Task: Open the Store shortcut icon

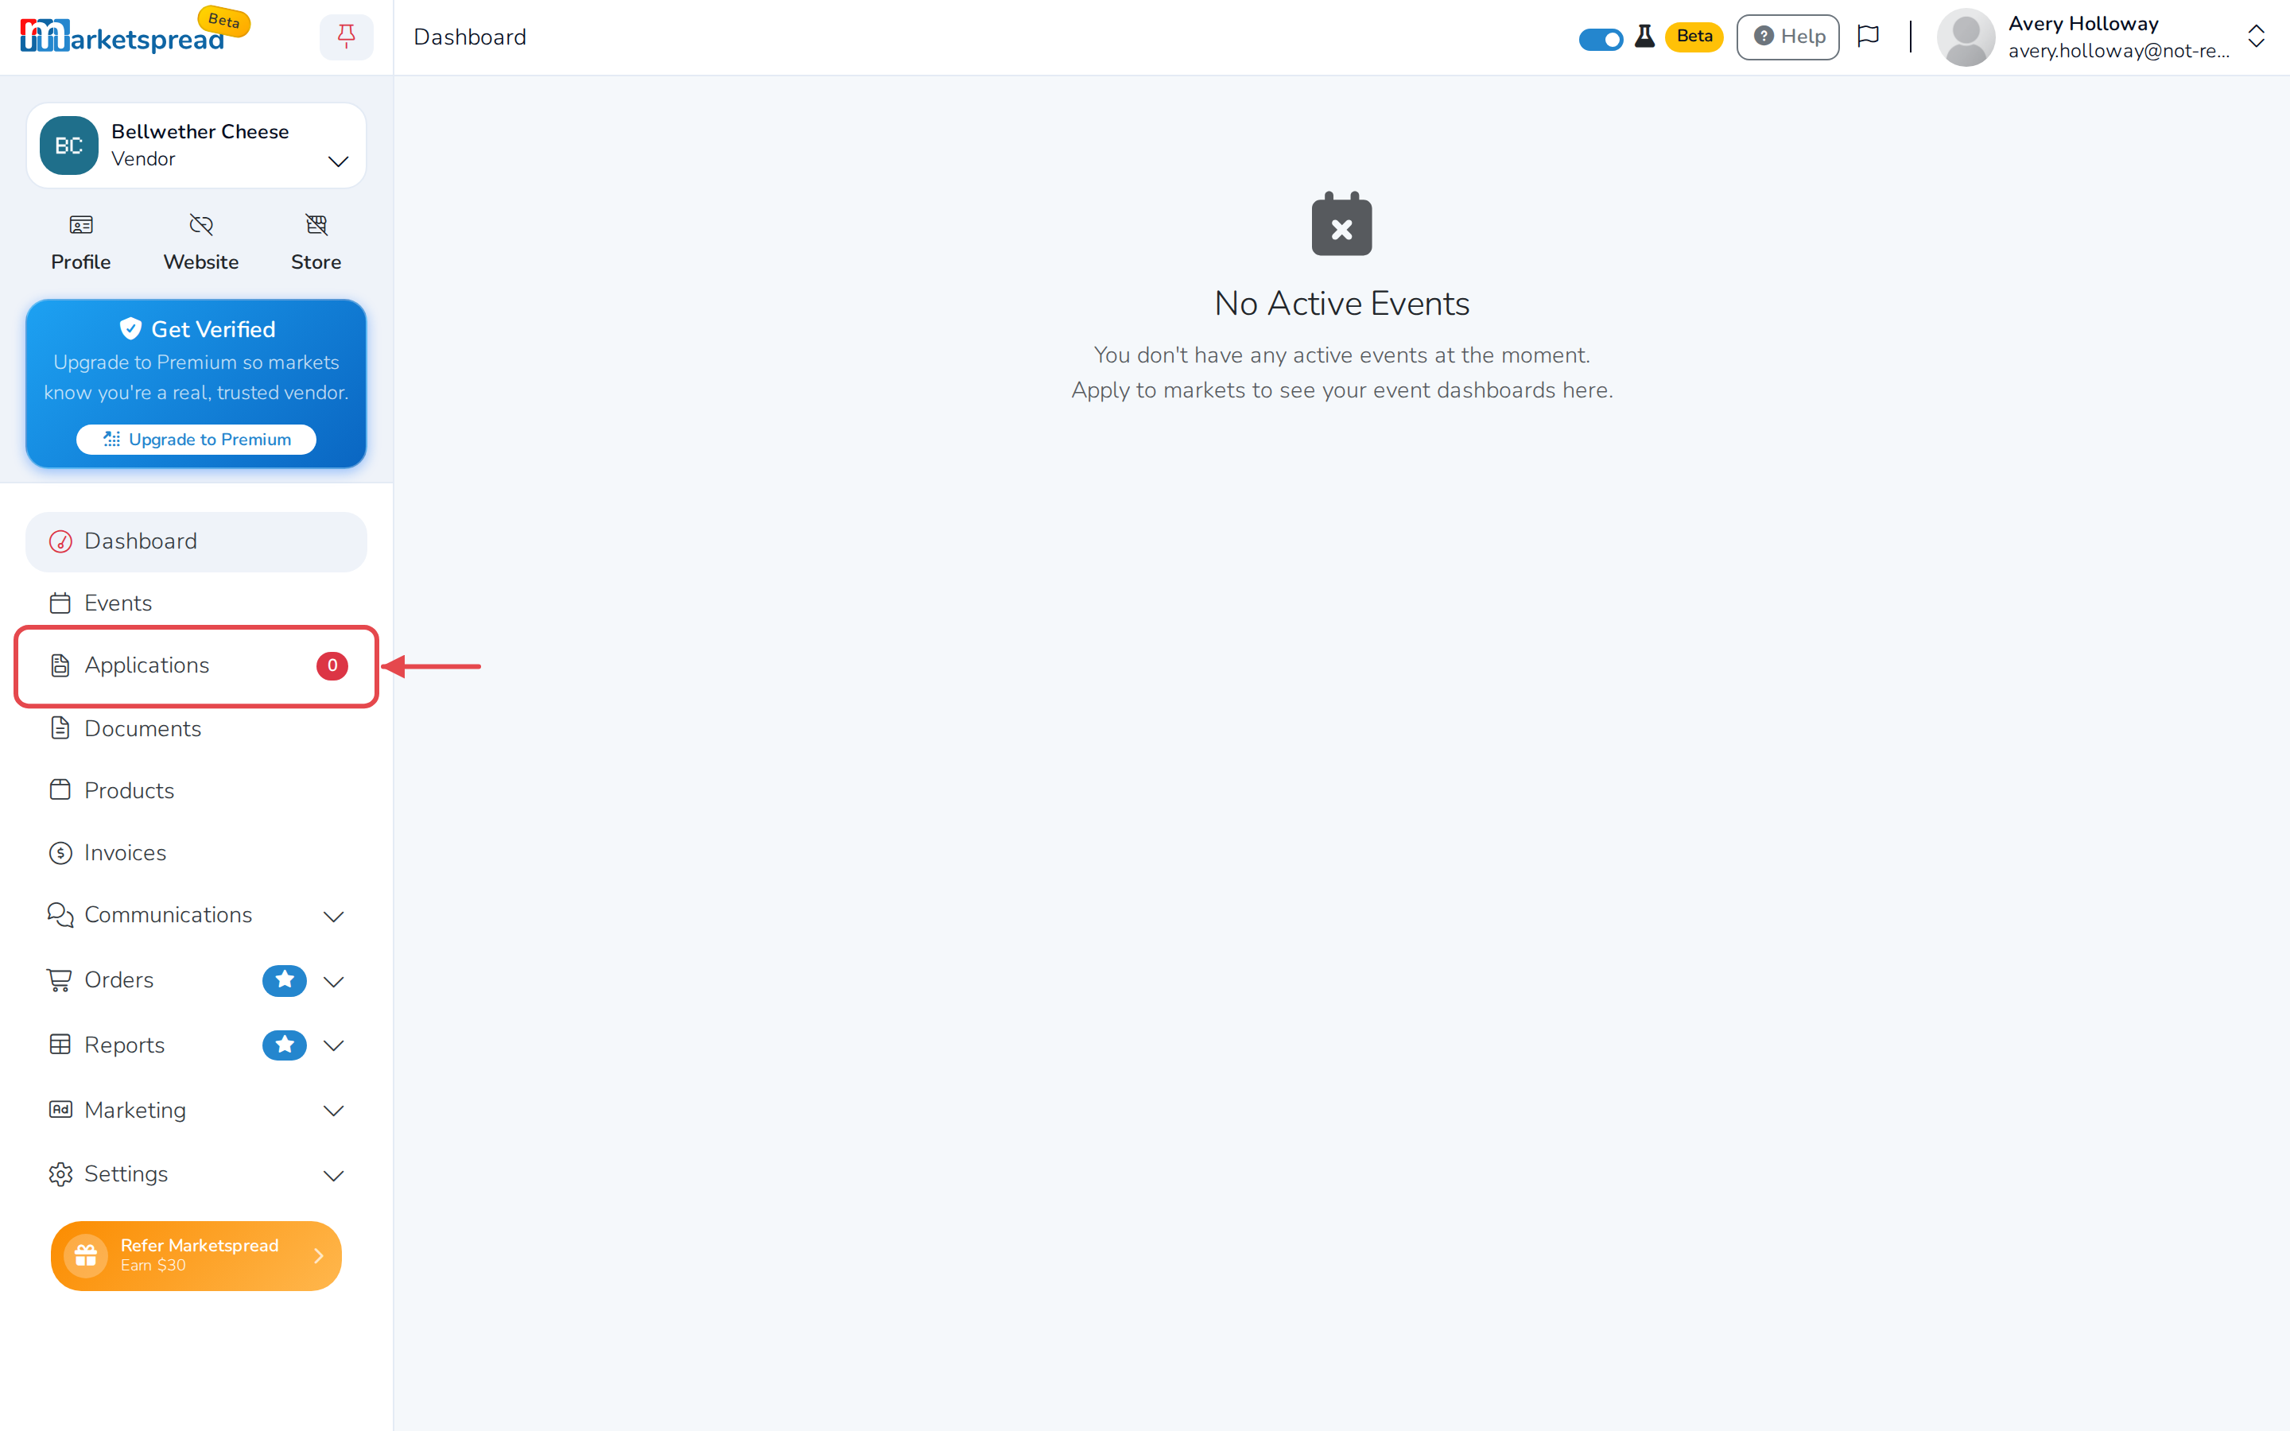Action: (316, 225)
